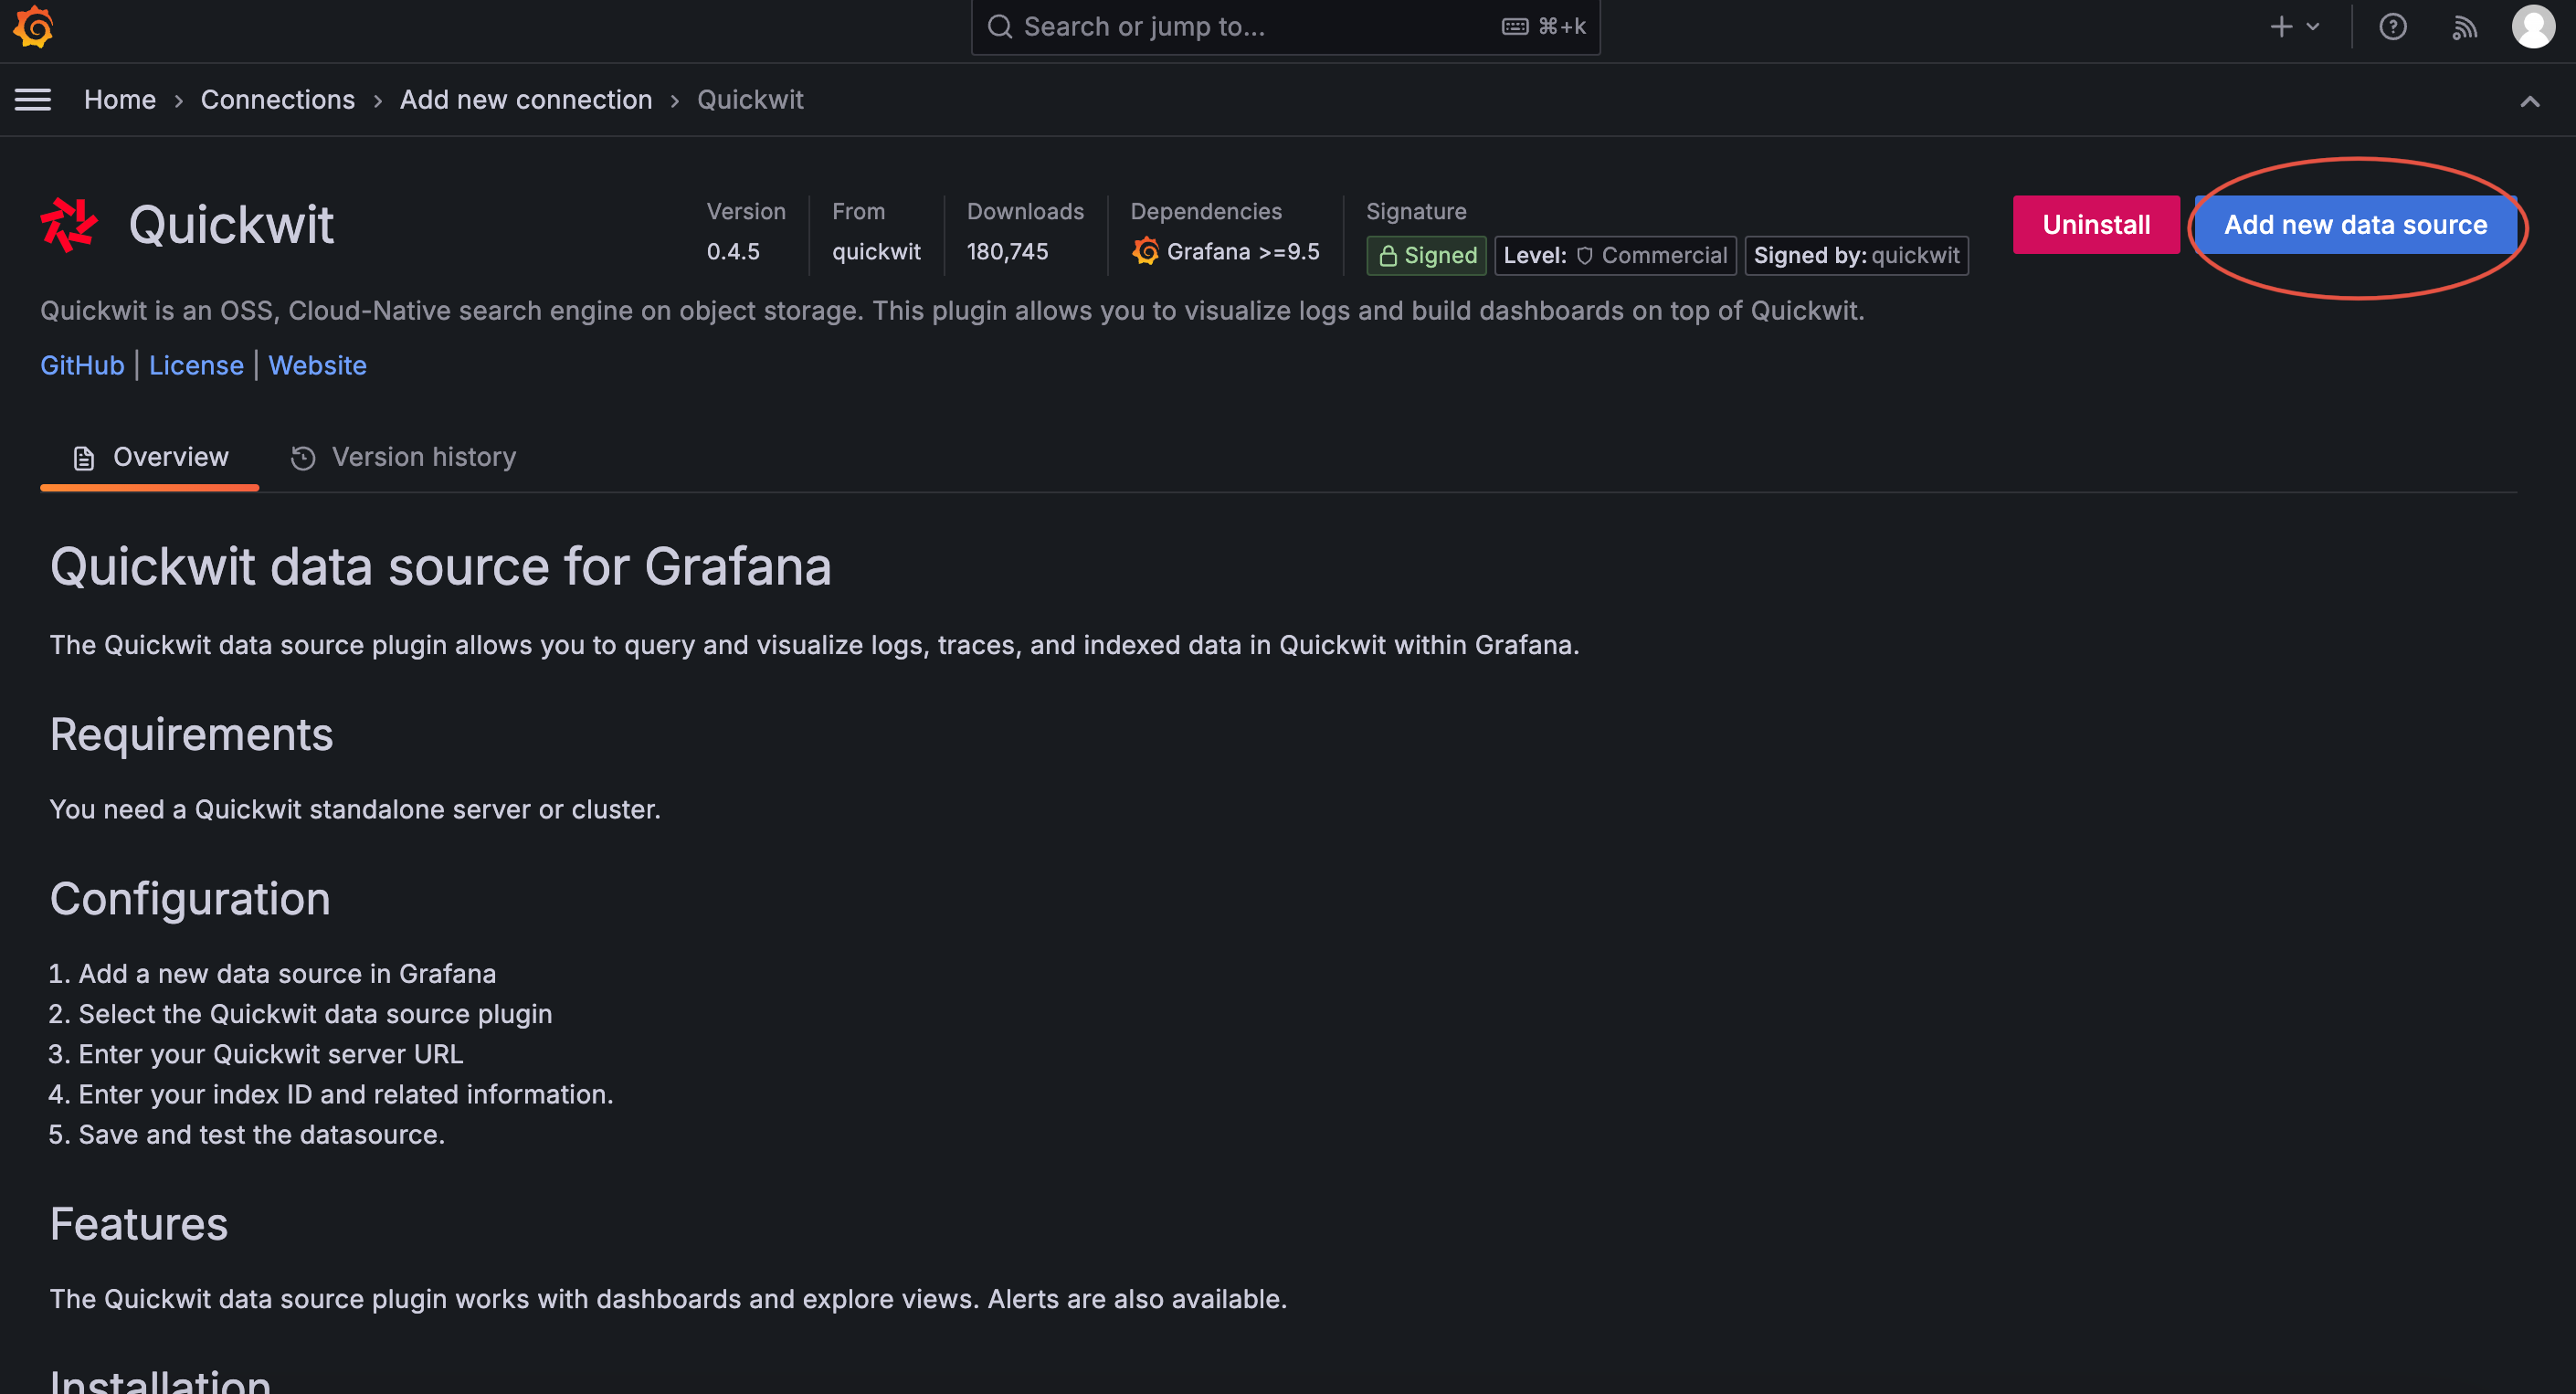Go to Home breadcrumb
The height and width of the screenshot is (1394, 2576).
(x=120, y=100)
